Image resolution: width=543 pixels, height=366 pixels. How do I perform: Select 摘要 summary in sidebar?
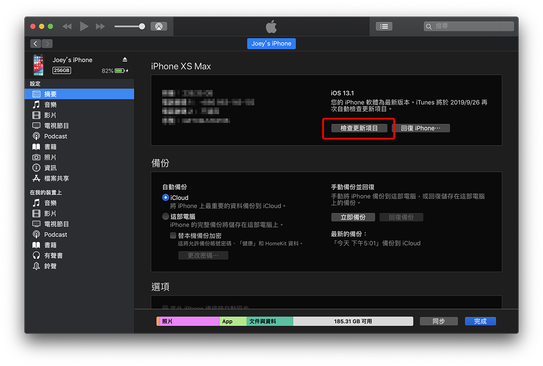[x=50, y=94]
